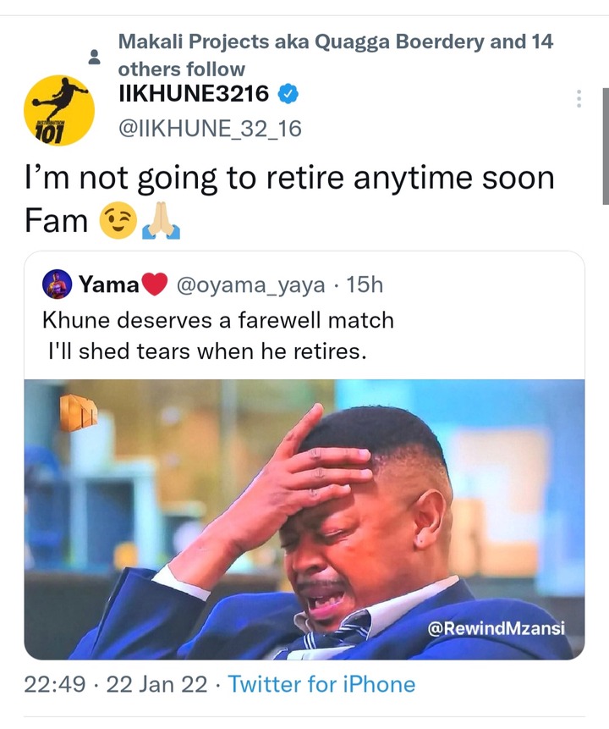The width and height of the screenshot is (609, 729).
Task: Click the 'Twitter for iPhone' source link
Action: tap(321, 684)
